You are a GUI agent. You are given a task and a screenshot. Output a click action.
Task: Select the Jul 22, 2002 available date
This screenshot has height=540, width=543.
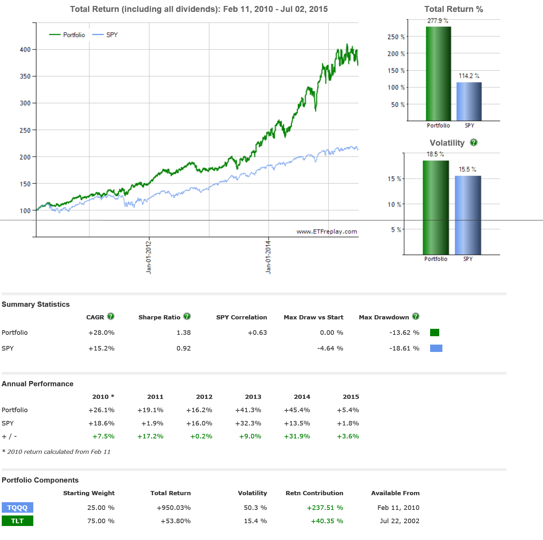point(400,521)
